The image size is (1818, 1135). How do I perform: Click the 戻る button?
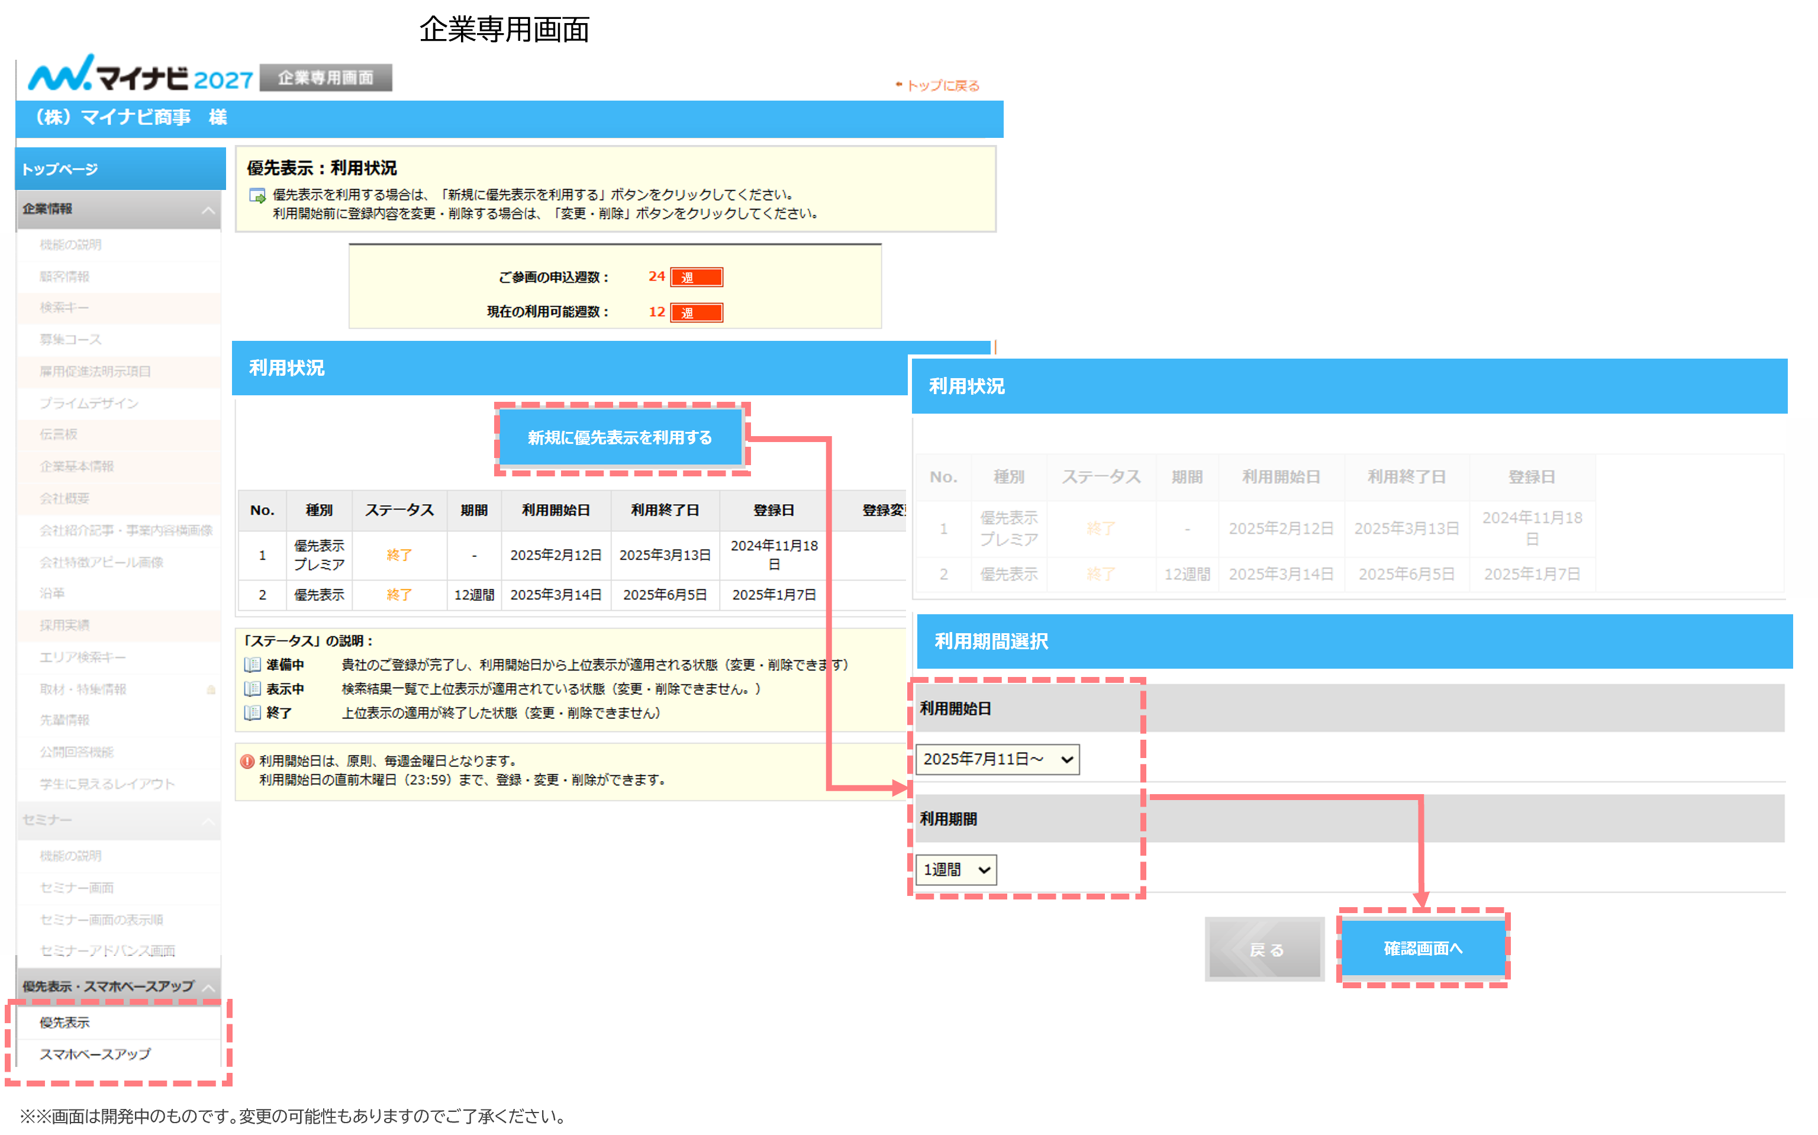point(1265,950)
